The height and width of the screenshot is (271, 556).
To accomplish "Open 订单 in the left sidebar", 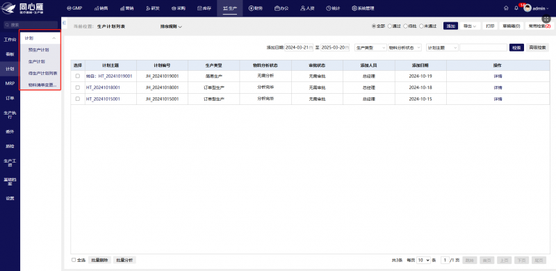I will click(x=10, y=98).
